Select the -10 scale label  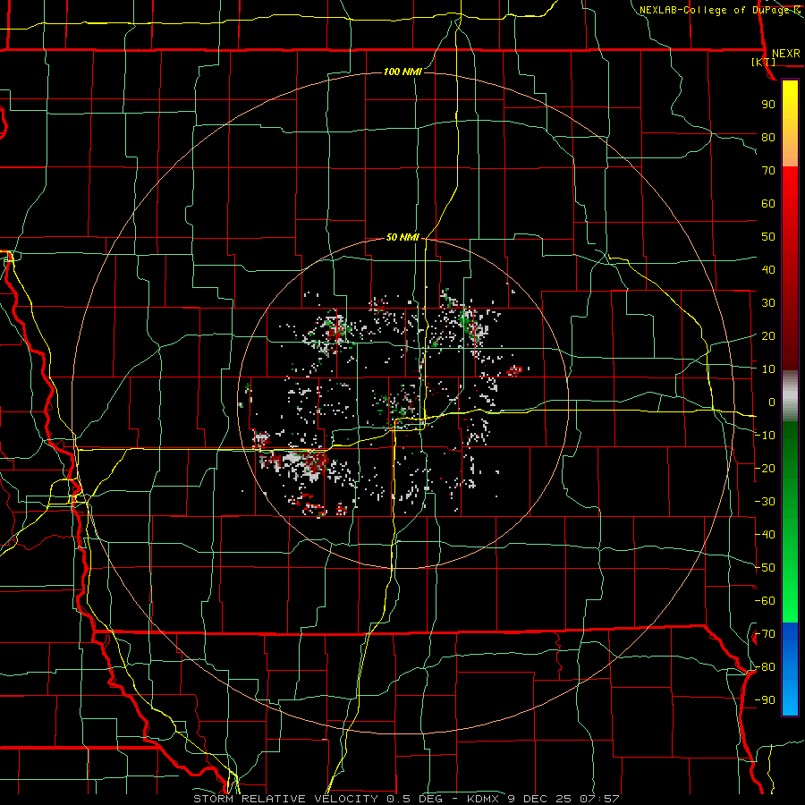pos(765,436)
